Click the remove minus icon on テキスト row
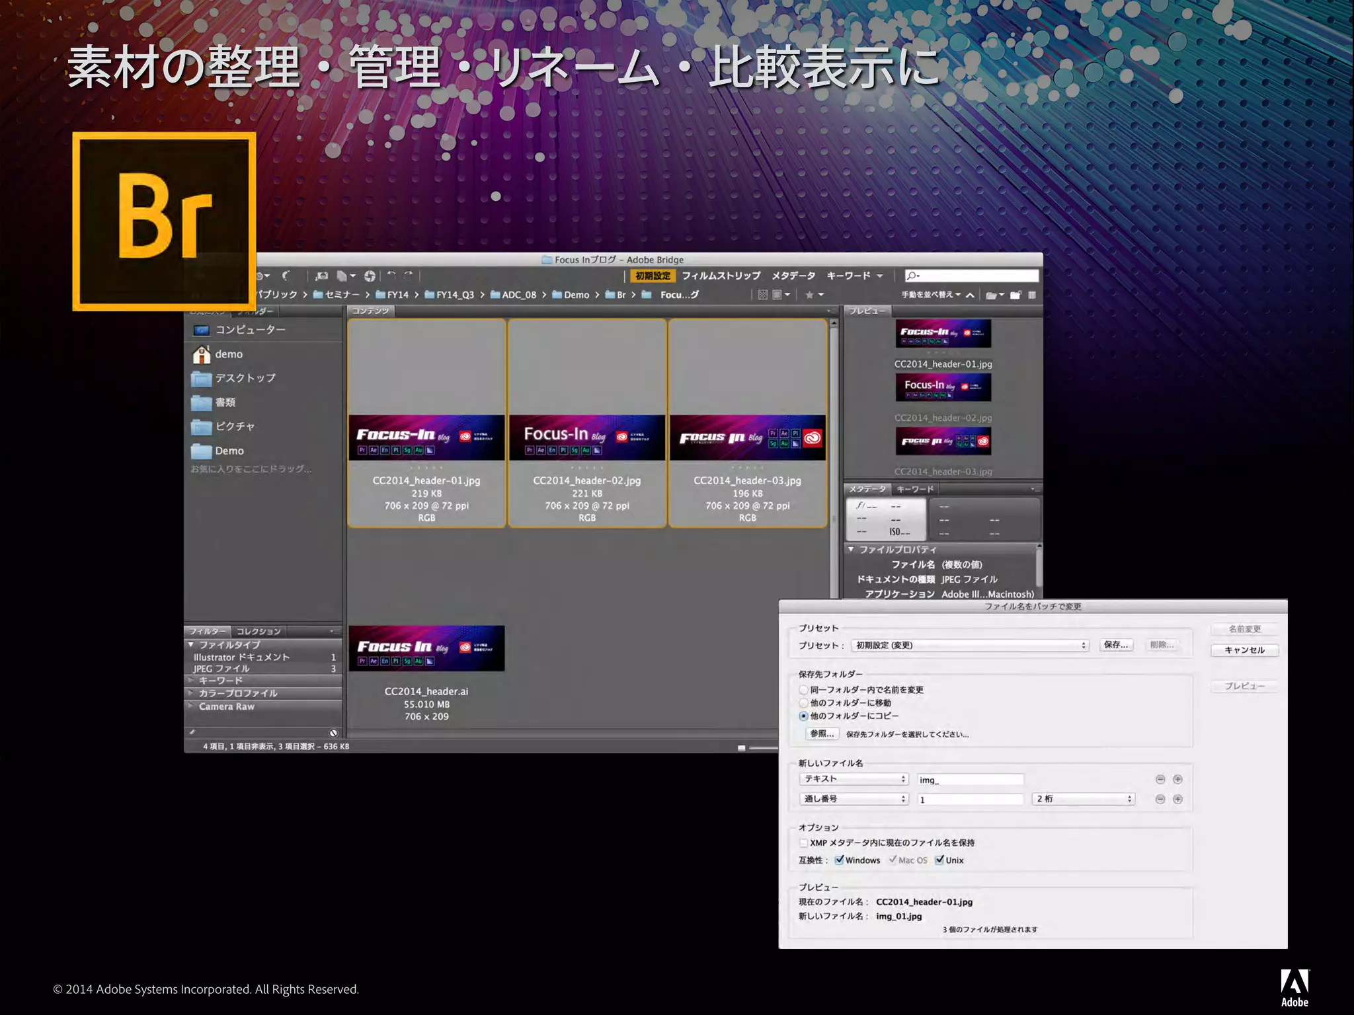This screenshot has height=1015, width=1354. coord(1160,780)
